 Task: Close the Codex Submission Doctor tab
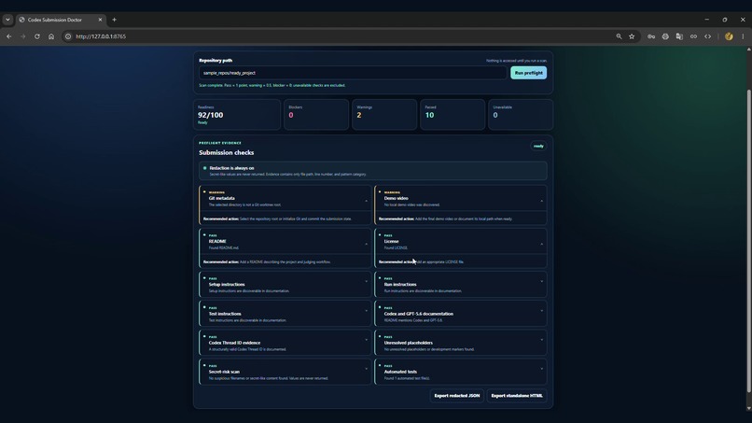click(x=100, y=20)
